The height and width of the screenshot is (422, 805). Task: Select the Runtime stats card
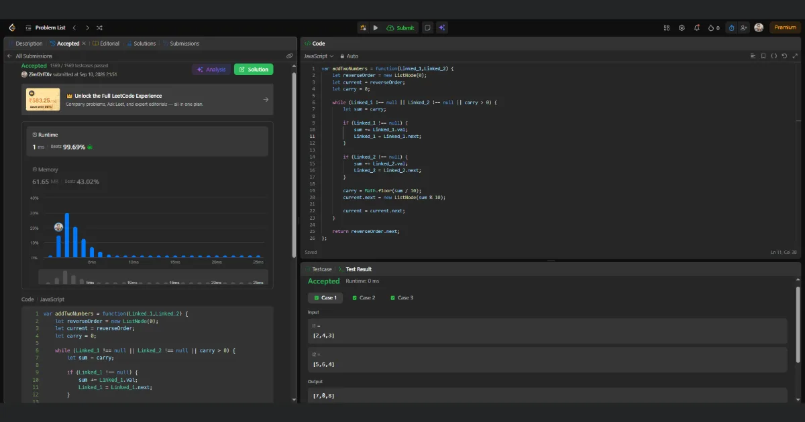(148, 141)
